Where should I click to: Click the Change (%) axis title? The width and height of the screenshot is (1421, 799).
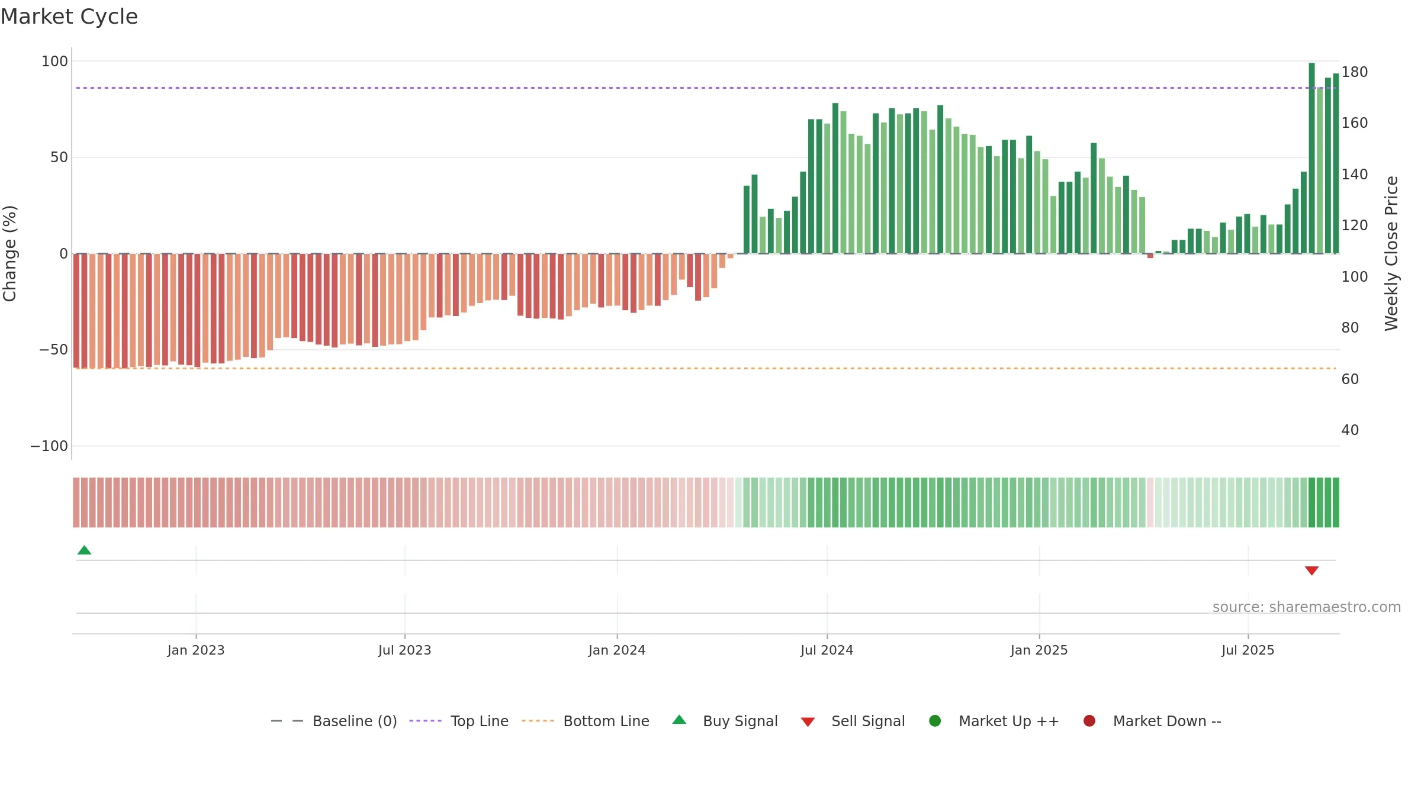10,253
